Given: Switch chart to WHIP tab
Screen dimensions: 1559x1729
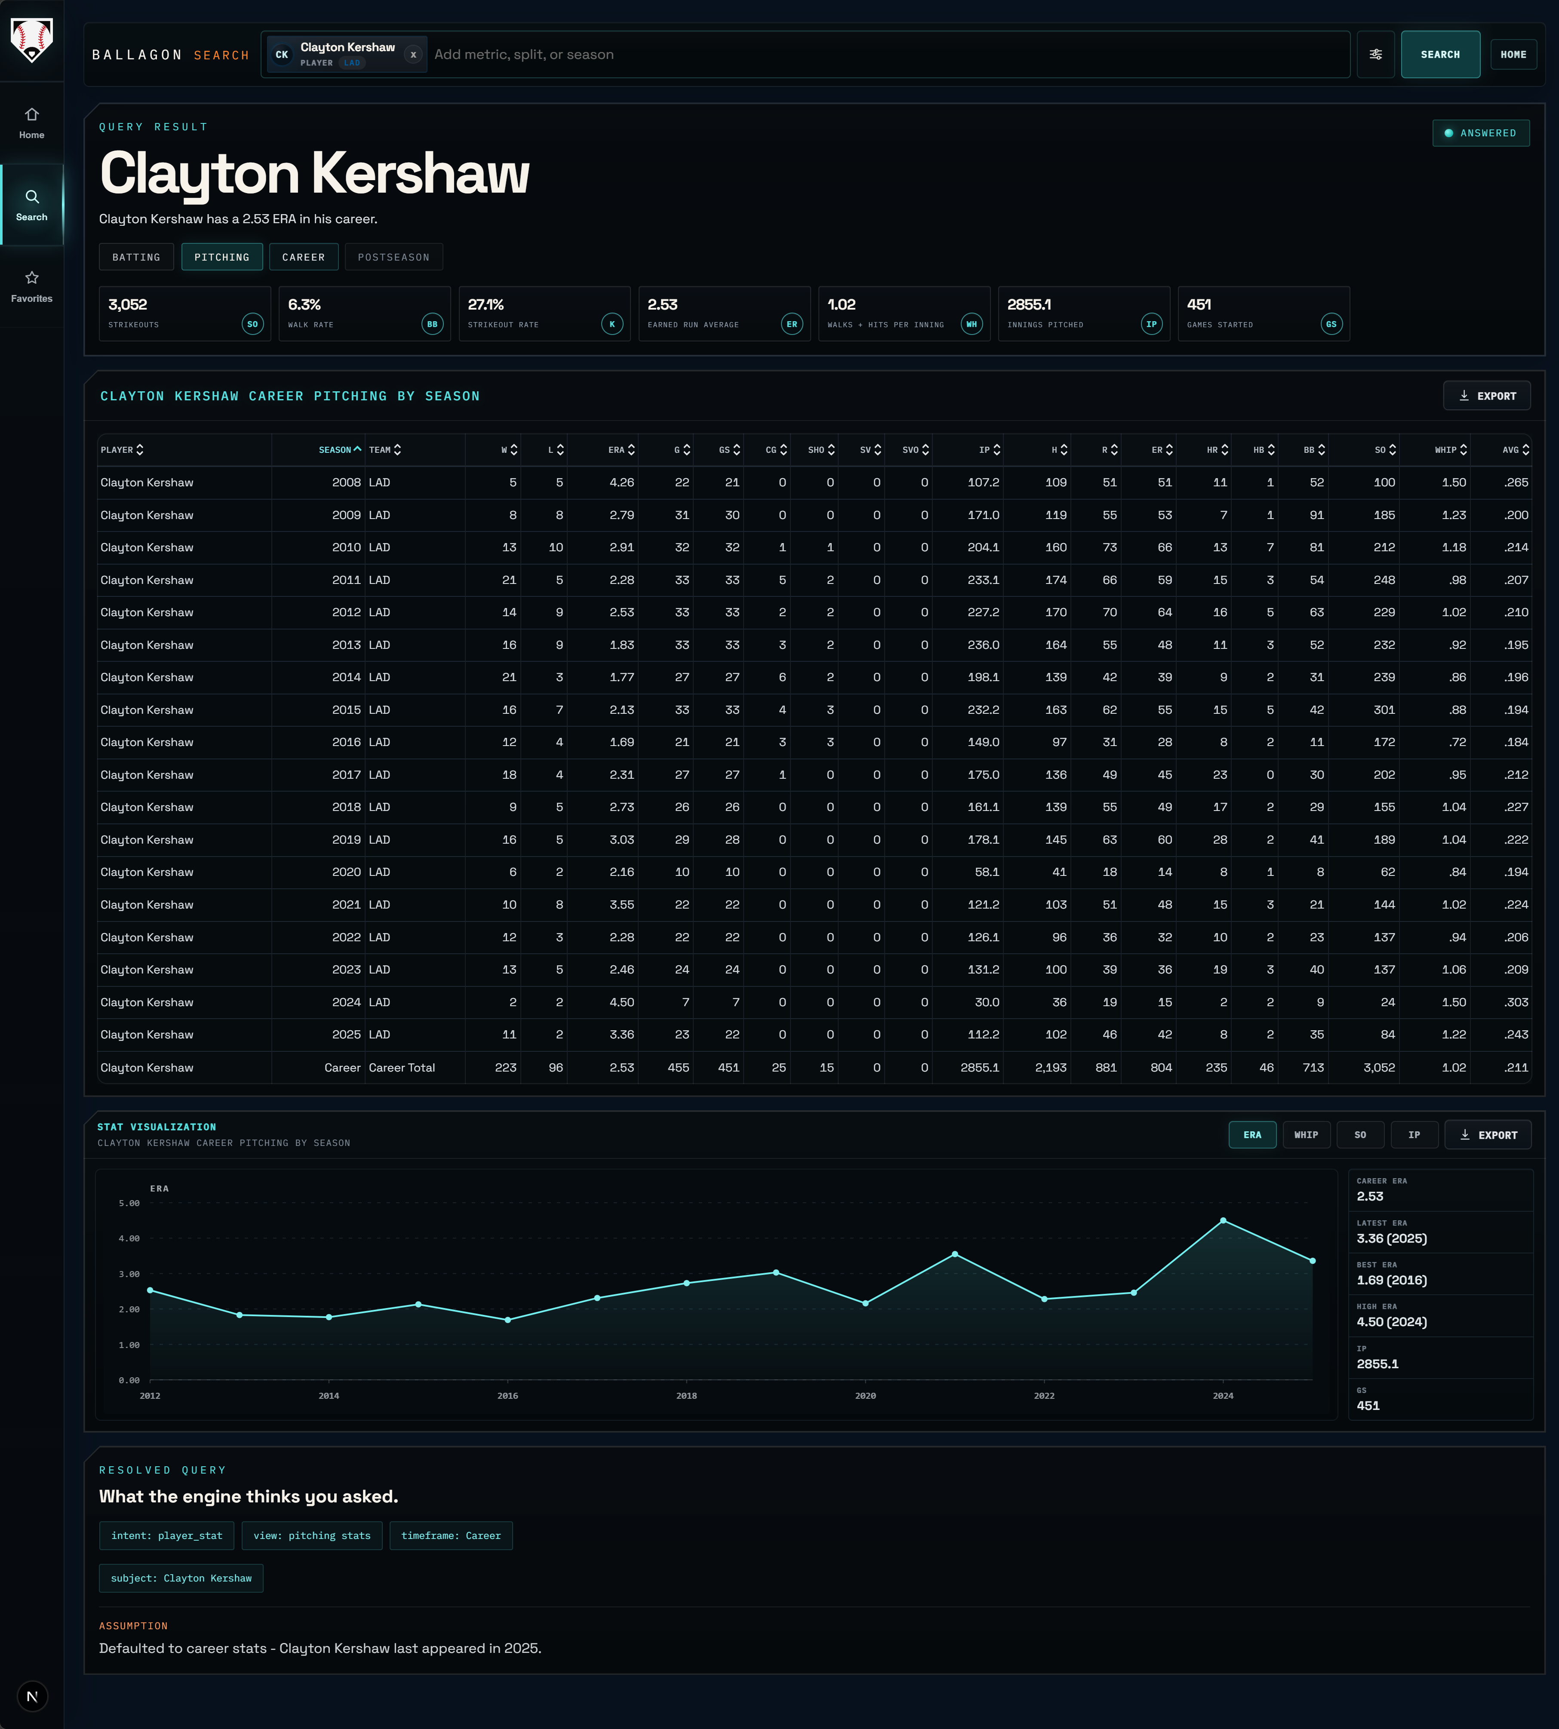Looking at the screenshot, I should click(x=1305, y=1135).
